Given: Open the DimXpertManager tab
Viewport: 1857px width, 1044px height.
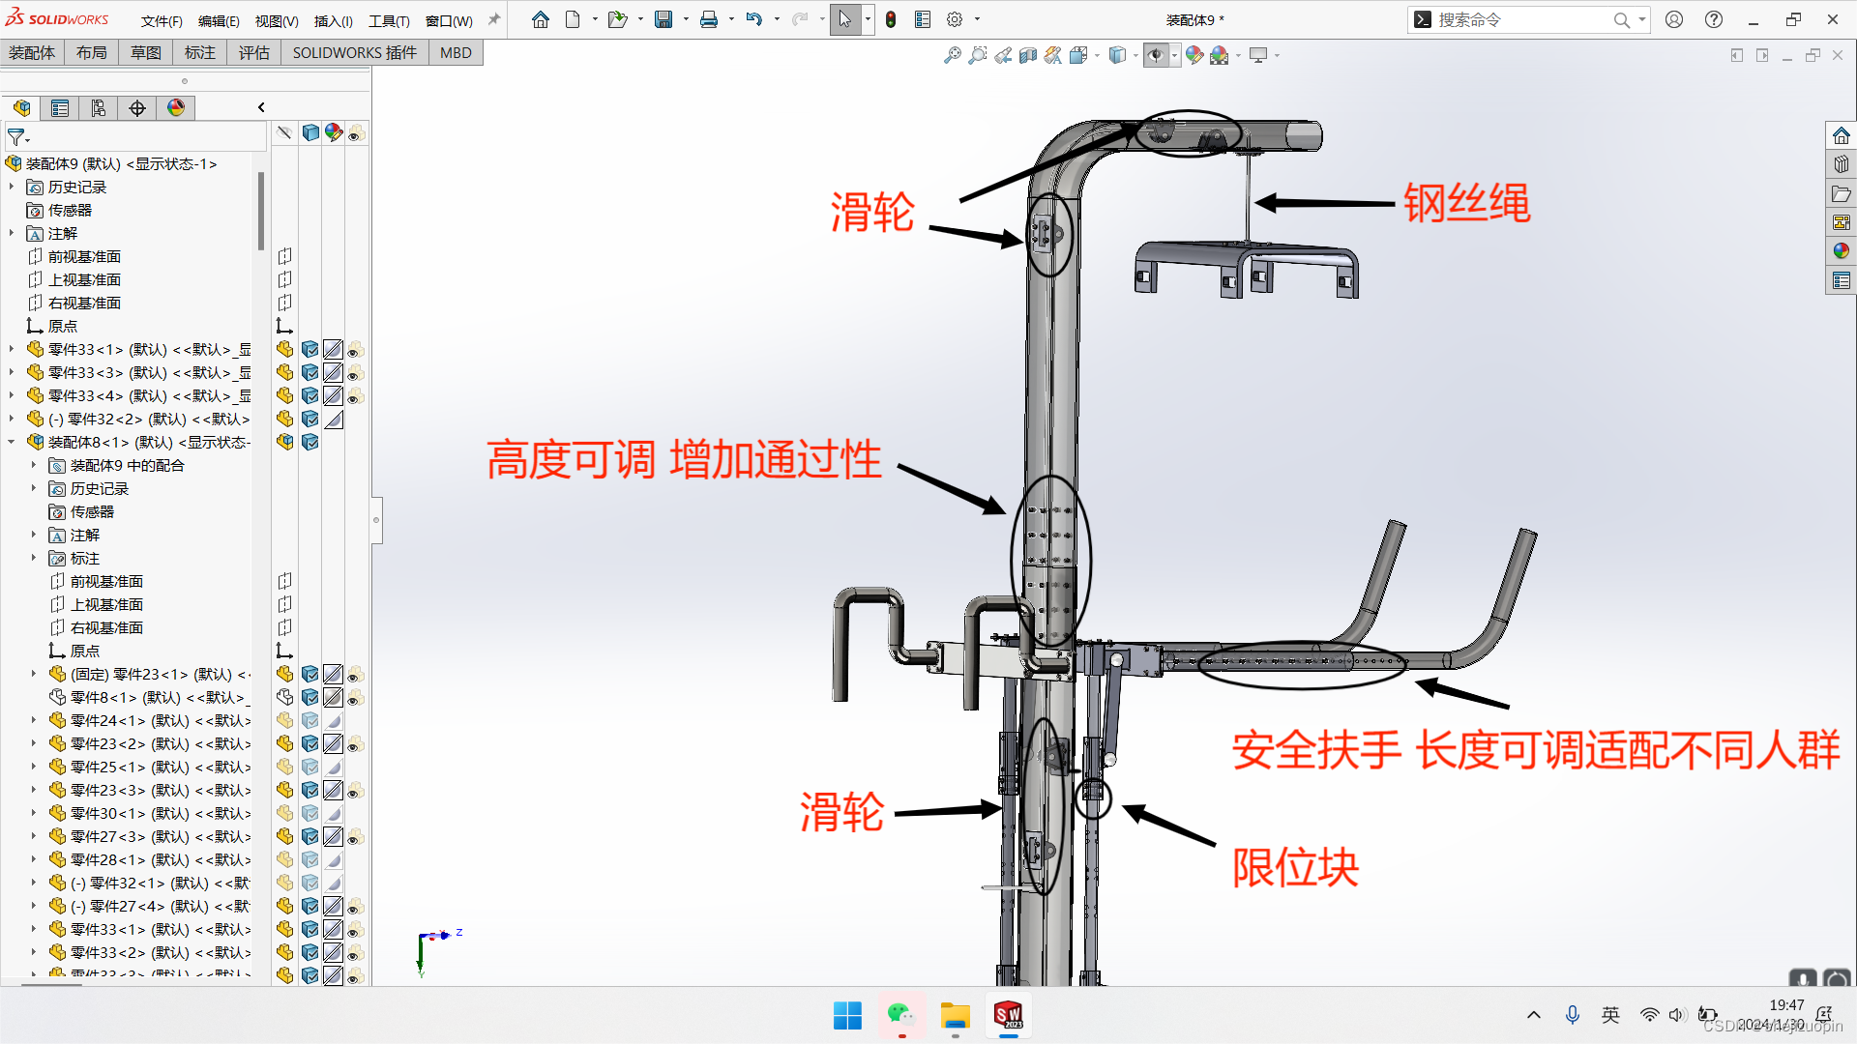Looking at the screenshot, I should click(137, 108).
